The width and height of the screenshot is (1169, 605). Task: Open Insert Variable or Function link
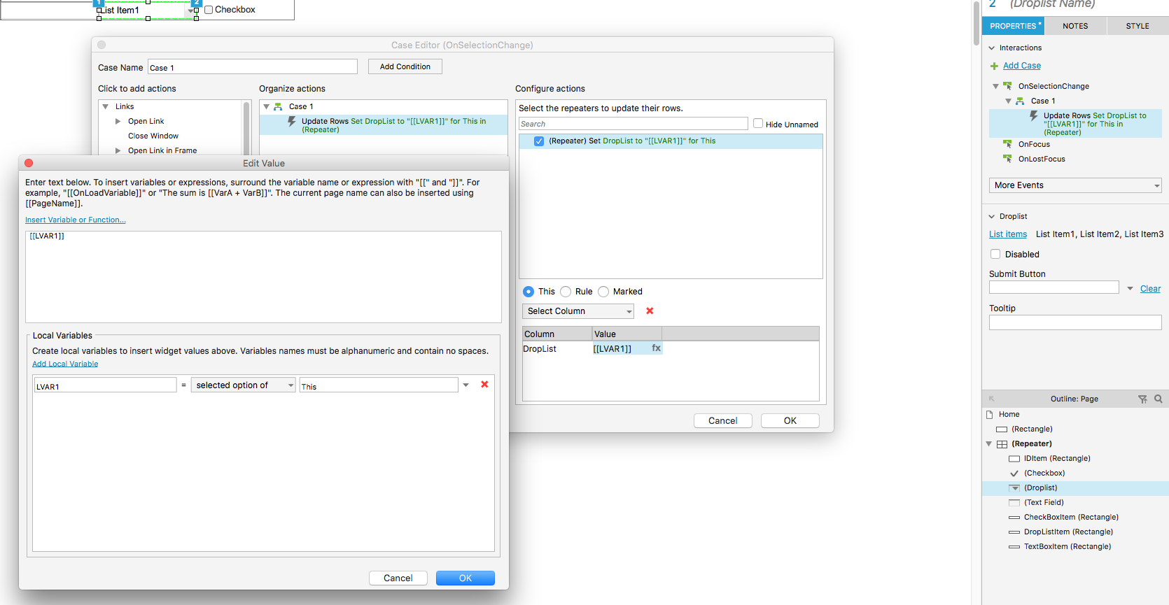[76, 220]
